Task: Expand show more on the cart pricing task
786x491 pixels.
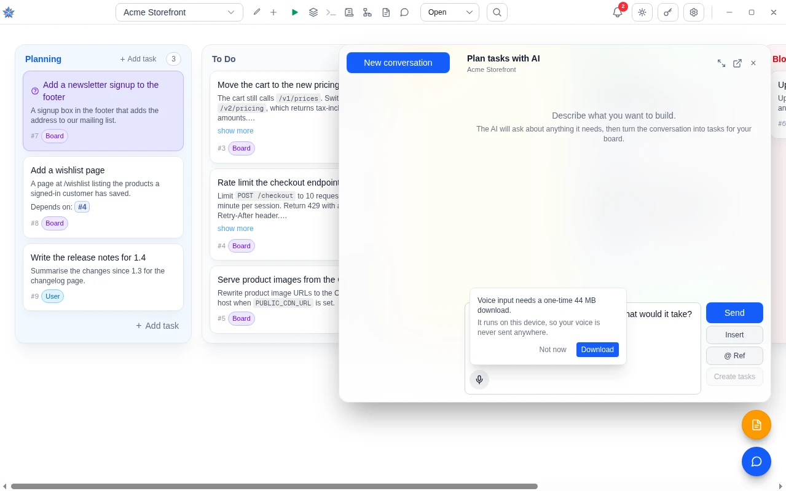Action: pos(235,131)
